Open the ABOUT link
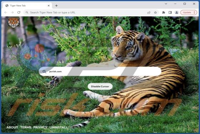This screenshot has width=200, height=134. tap(12, 127)
